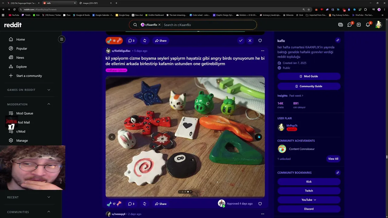388x218 pixels.
Task: Open the user avatar profile menu
Action: (378, 25)
